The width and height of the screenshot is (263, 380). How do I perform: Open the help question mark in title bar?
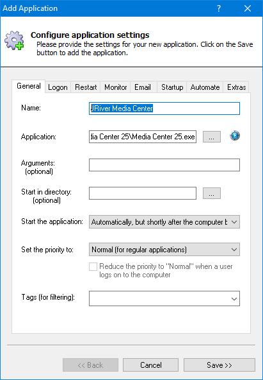tap(219, 8)
